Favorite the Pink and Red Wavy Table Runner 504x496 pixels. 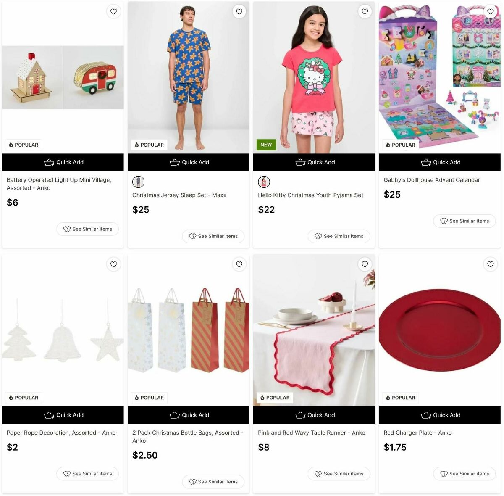point(365,264)
